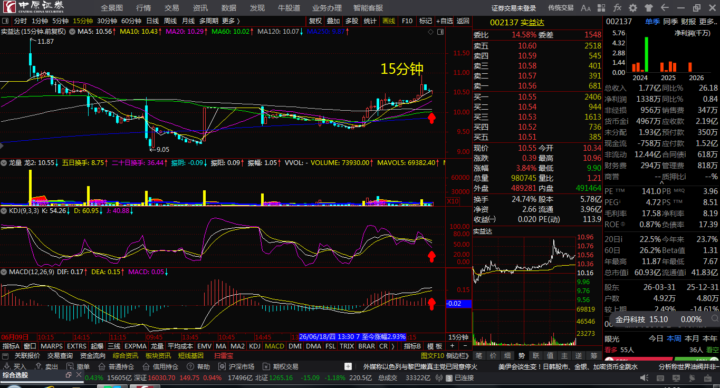
Task: Expand 更多 in financial panel
Action: [708, 22]
